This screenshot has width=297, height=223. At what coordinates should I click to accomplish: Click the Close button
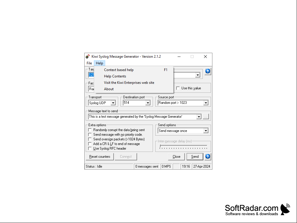[x=176, y=157]
